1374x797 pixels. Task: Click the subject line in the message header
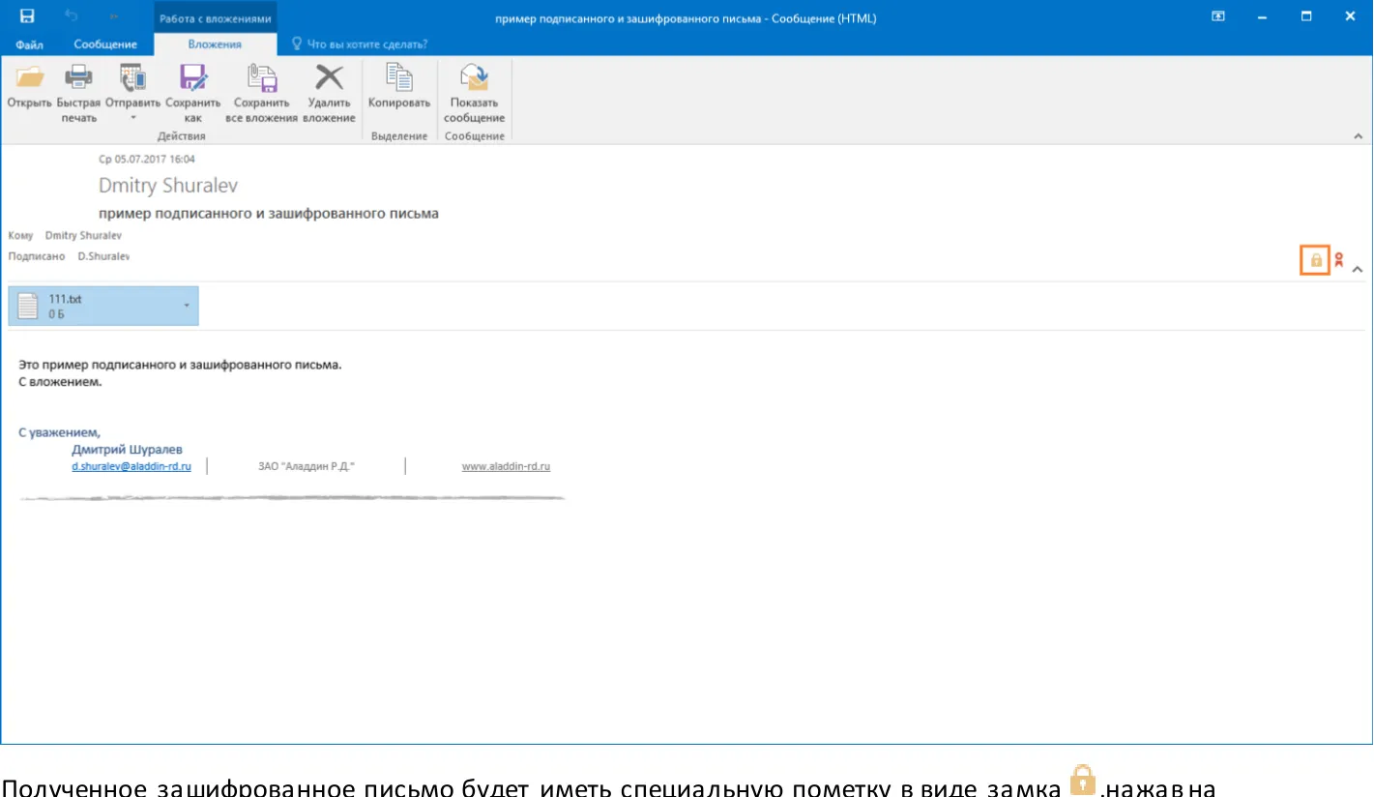click(x=269, y=214)
